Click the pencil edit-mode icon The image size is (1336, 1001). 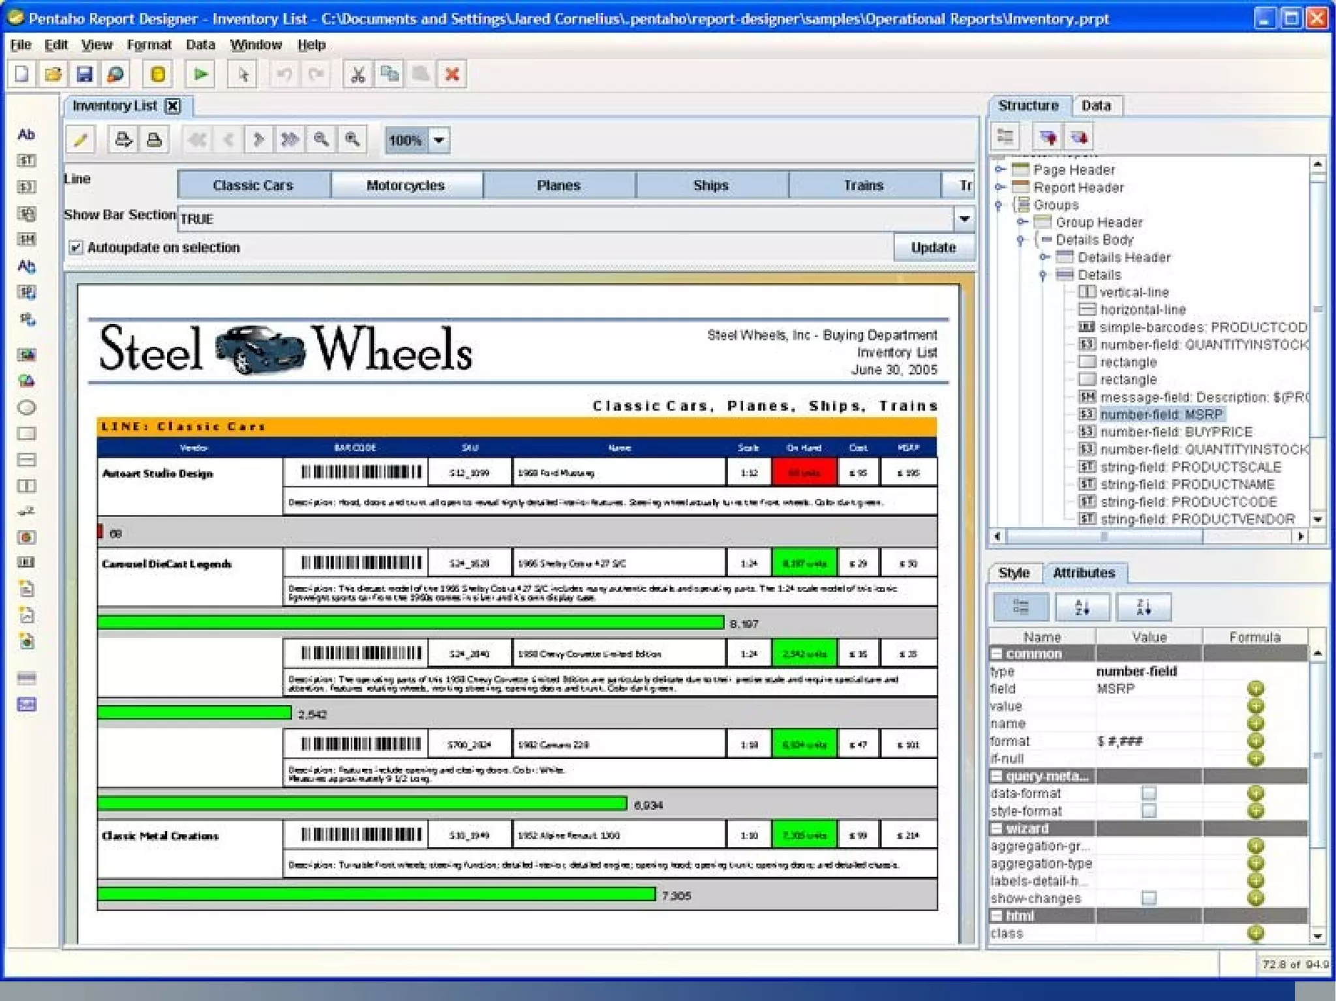click(81, 140)
